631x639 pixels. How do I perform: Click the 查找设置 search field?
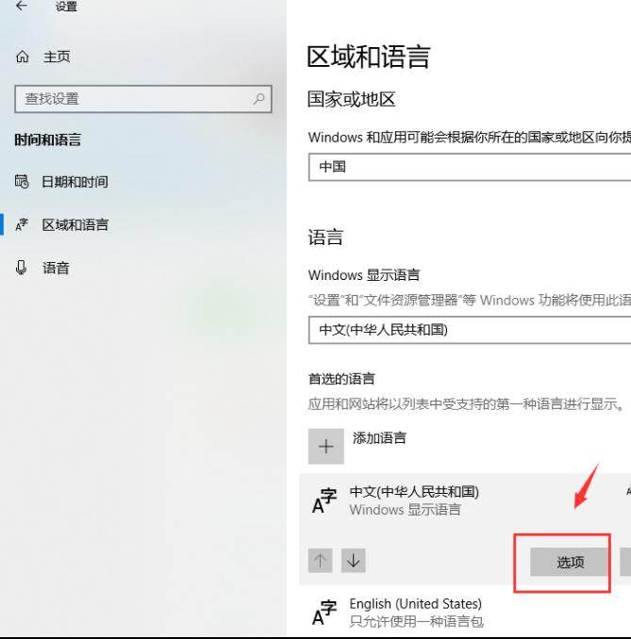tap(143, 99)
